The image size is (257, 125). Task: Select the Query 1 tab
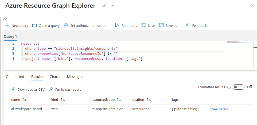(x=10, y=36)
